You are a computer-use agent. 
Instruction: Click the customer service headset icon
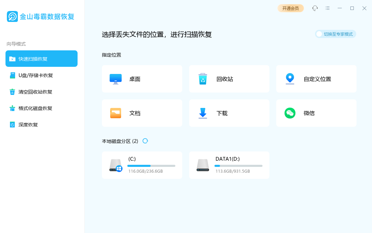coord(315,8)
